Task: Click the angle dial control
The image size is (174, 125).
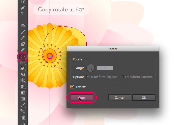Action: (x=91, y=68)
